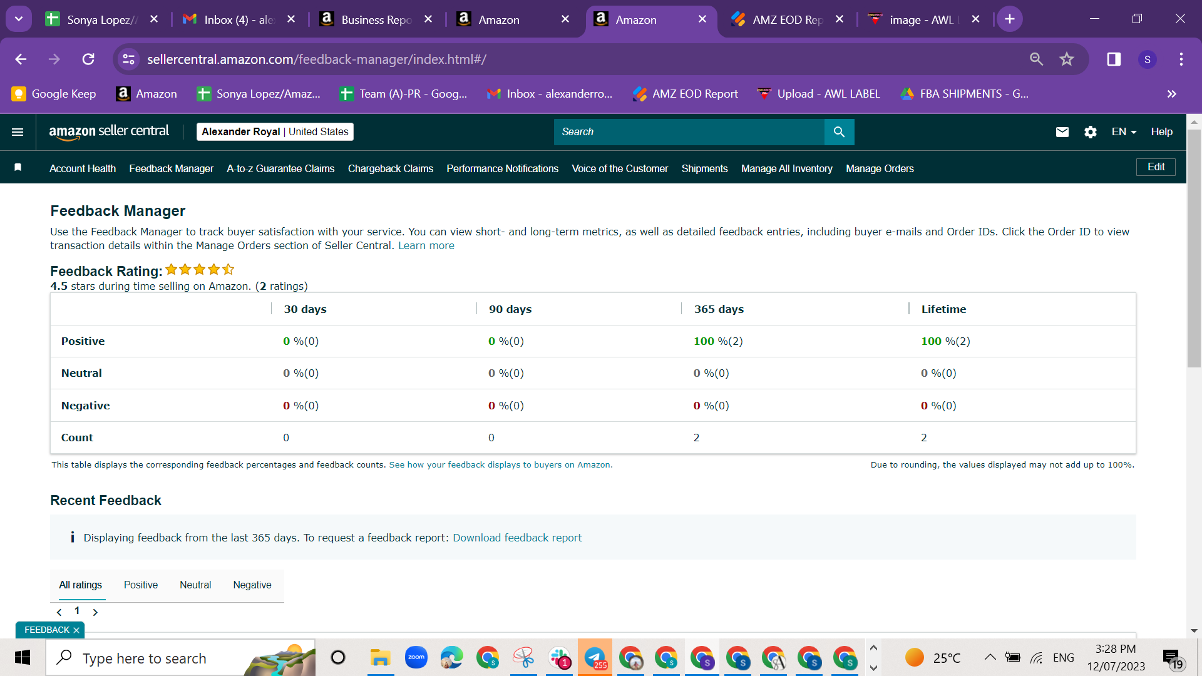
Task: Open Windows Start menu
Action: click(x=23, y=658)
